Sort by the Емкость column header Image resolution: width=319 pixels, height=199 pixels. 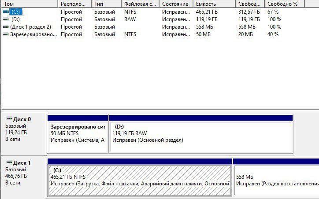click(214, 4)
